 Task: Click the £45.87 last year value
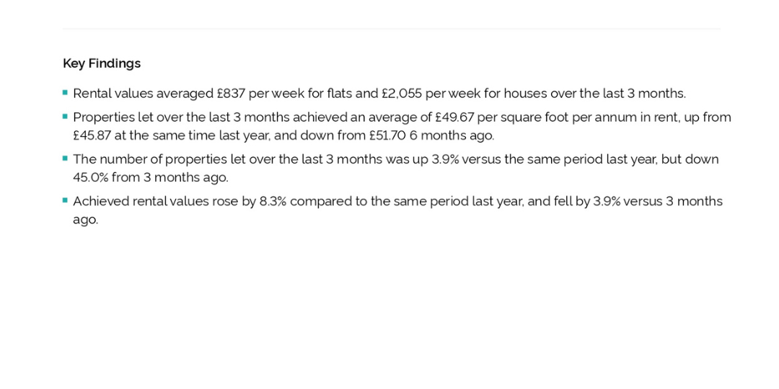click(92, 135)
